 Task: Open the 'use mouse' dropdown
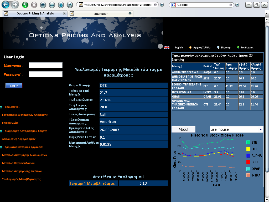(x=236, y=129)
